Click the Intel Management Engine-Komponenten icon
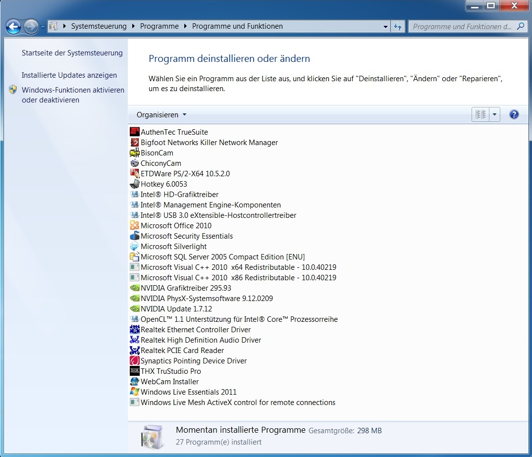Image resolution: width=532 pixels, height=457 pixels. pos(135,205)
